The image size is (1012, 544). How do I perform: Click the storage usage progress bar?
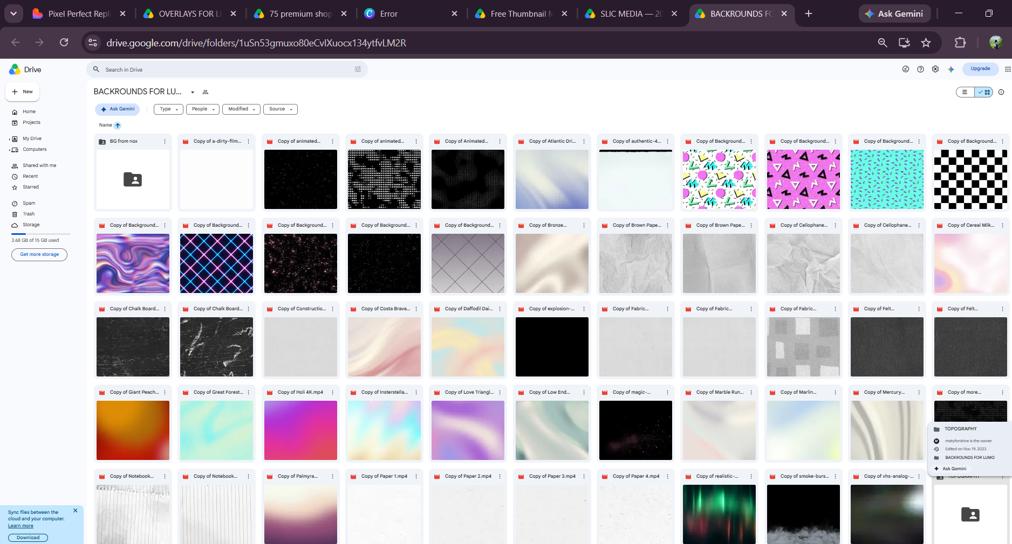point(41,234)
